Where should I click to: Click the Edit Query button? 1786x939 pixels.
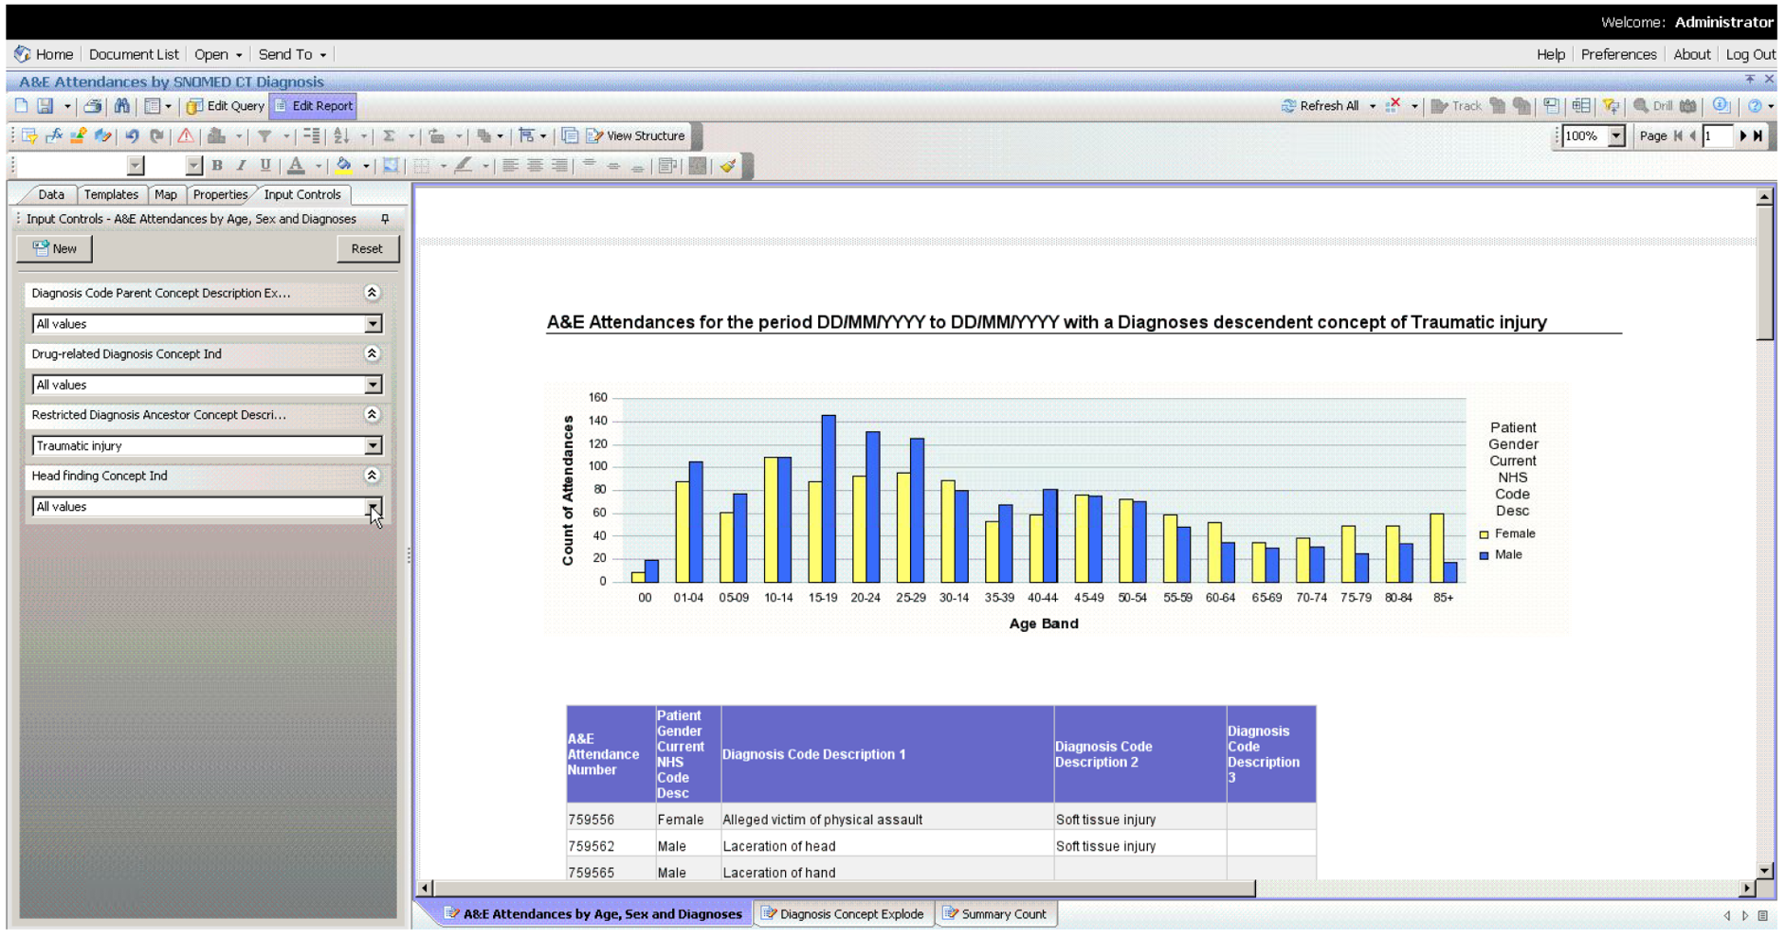pyautogui.click(x=226, y=106)
